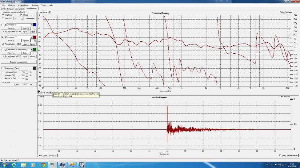Click the volume speaker tray icon
This screenshot has width=300, height=168.
click(x=283, y=165)
